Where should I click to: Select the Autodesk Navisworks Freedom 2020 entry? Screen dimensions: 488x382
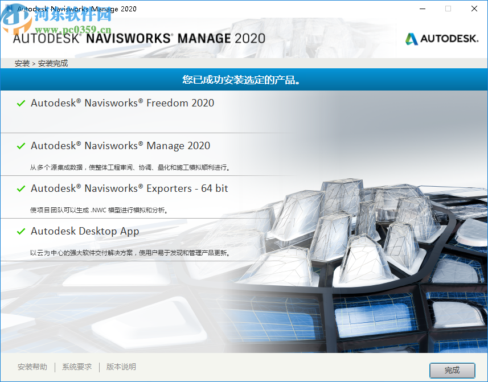pyautogui.click(x=122, y=104)
